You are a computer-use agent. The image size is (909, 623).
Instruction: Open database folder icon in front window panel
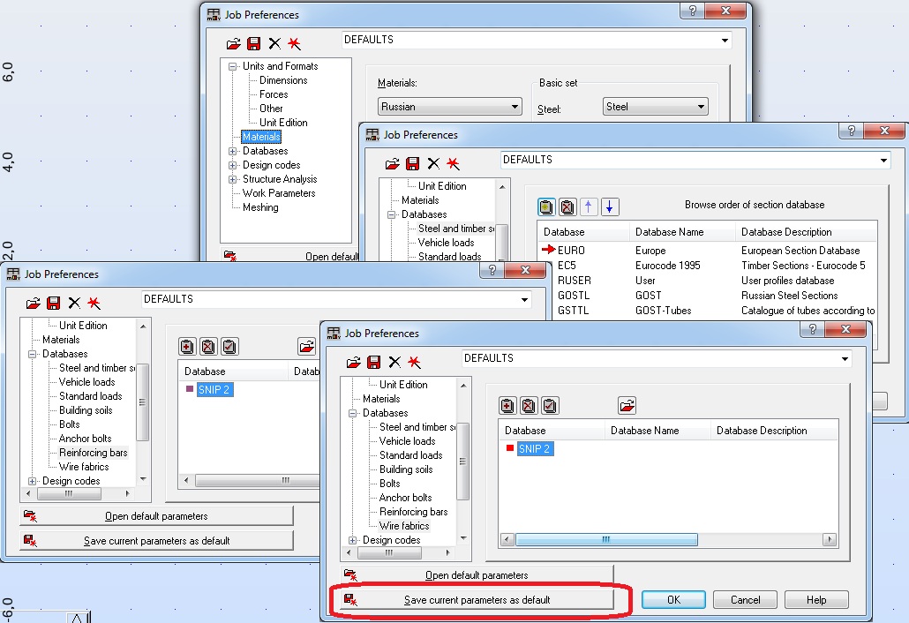tap(627, 406)
